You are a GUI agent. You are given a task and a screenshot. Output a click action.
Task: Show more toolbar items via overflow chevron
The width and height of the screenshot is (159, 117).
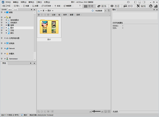coord(80,6)
